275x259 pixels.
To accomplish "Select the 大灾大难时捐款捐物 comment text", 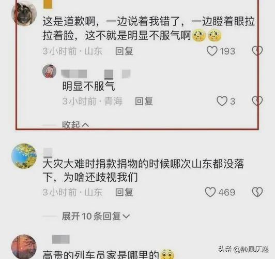I will coord(143,170).
